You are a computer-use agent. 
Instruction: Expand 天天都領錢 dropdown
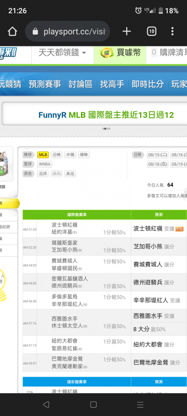(x=62, y=52)
